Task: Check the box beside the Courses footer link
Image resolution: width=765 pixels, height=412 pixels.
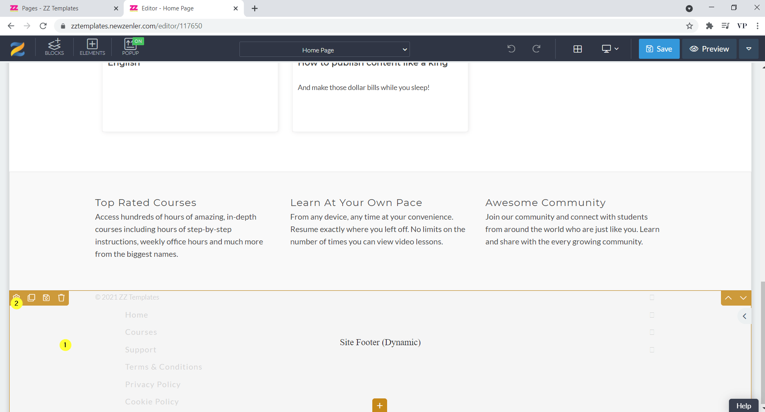Action: (x=652, y=332)
